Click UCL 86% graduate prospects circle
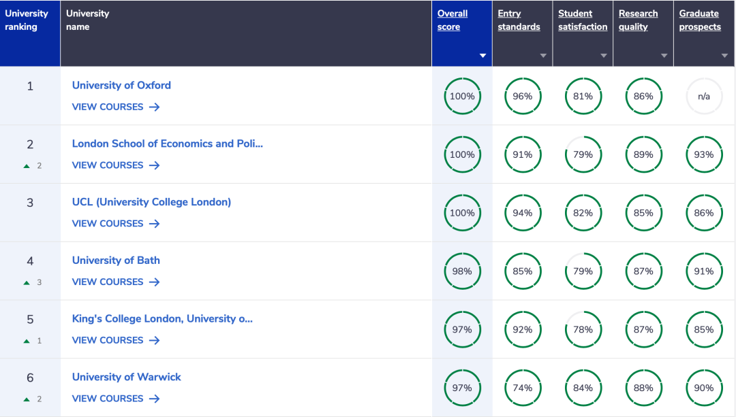Image resolution: width=736 pixels, height=417 pixels. 703,213
